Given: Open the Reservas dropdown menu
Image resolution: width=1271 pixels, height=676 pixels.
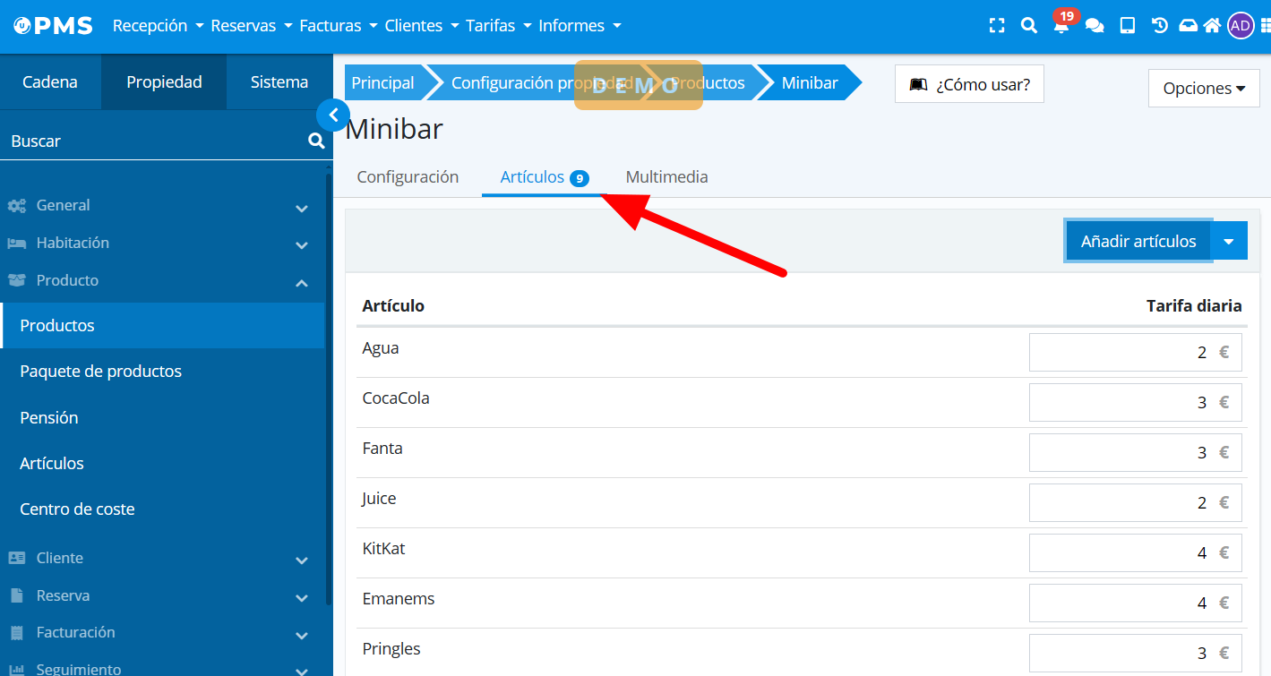Looking at the screenshot, I should (252, 26).
